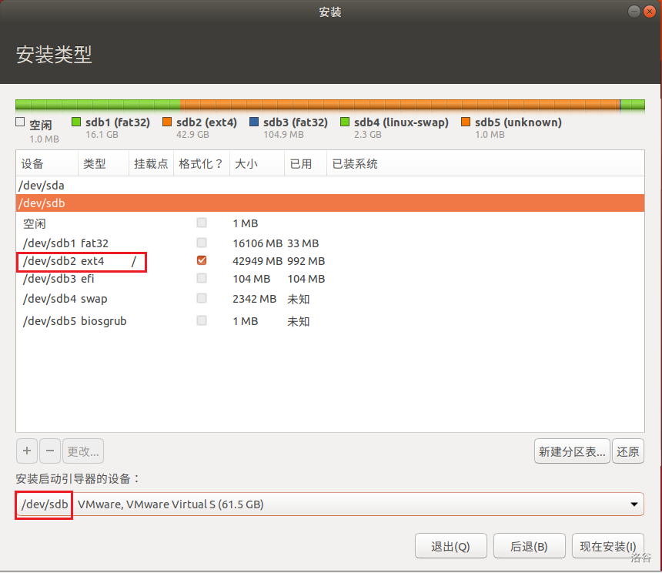Click the plus icon to add partition
The height and width of the screenshot is (573, 662).
pos(26,451)
